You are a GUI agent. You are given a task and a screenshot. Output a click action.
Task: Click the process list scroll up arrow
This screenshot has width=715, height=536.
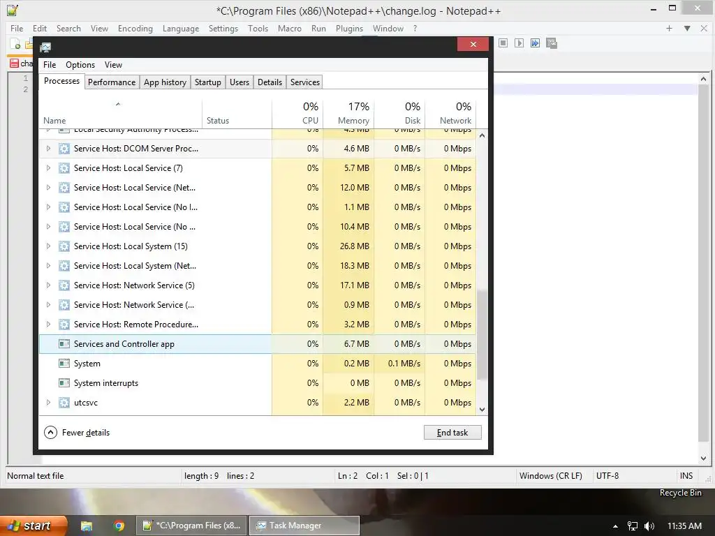click(482, 135)
